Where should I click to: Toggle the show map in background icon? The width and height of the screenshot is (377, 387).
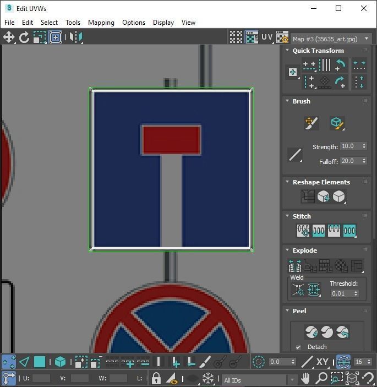[x=252, y=37]
